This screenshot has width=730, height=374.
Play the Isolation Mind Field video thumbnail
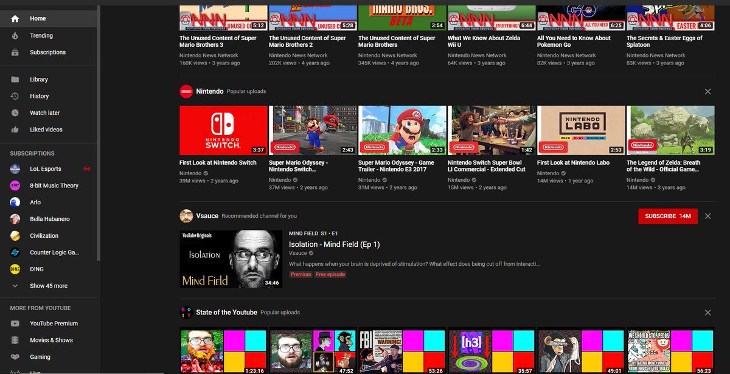coord(231,259)
